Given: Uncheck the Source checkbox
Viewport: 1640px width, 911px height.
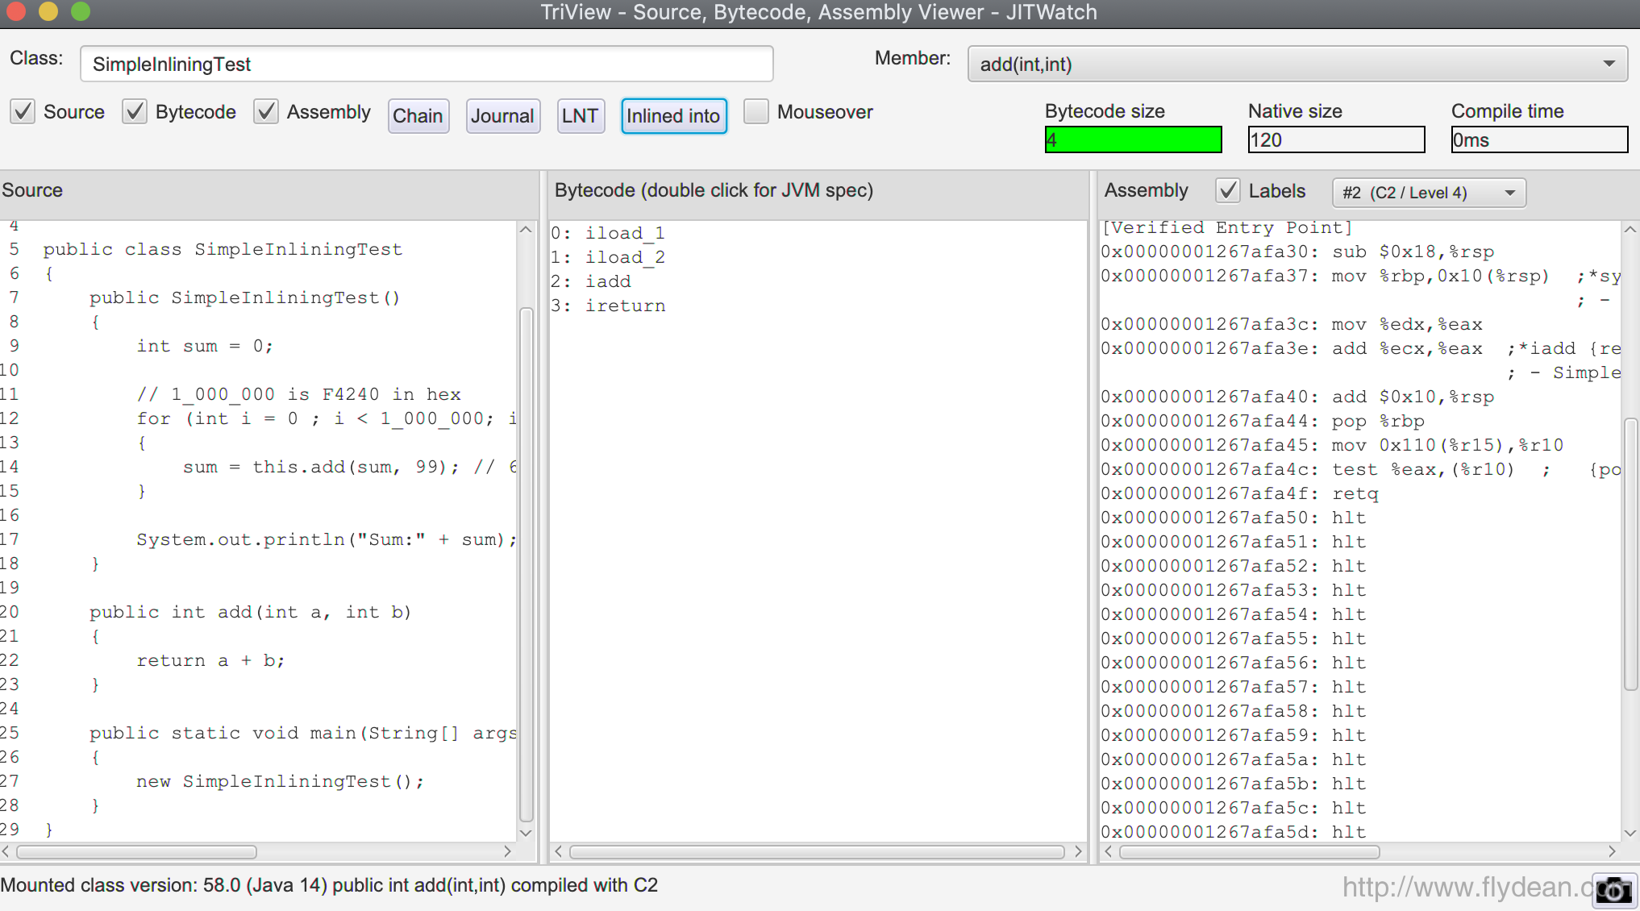Looking at the screenshot, I should [x=23, y=111].
